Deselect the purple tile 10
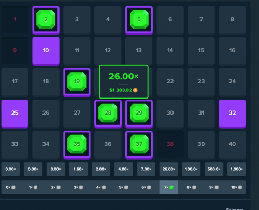 point(46,51)
